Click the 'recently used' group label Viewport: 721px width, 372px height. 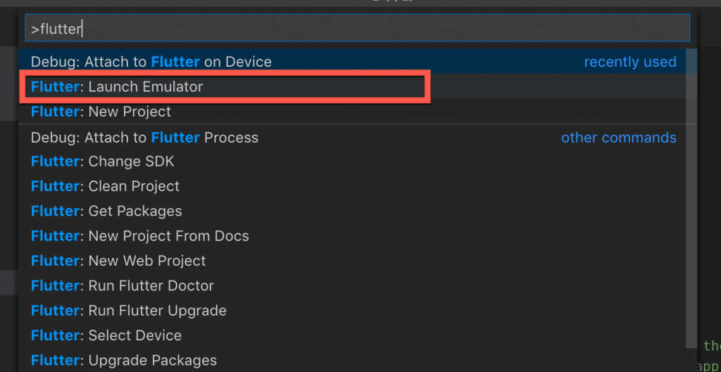pyautogui.click(x=629, y=62)
